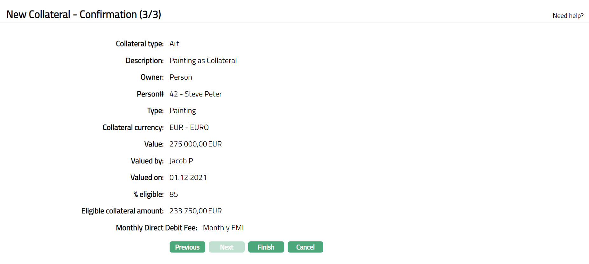Click the valuer name Jacob P
The width and height of the screenshot is (589, 264).
pos(181,161)
